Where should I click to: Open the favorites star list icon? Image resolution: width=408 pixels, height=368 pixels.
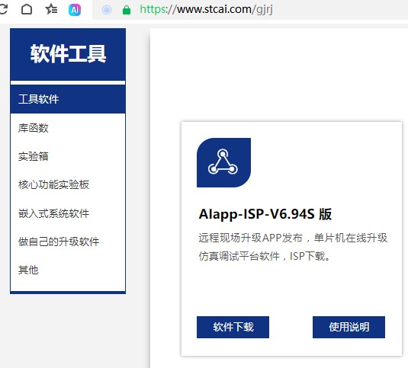pos(51,10)
